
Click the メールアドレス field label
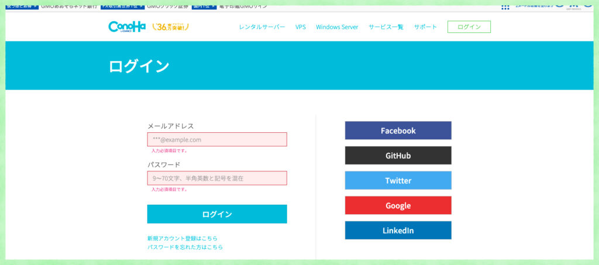pyautogui.click(x=171, y=126)
